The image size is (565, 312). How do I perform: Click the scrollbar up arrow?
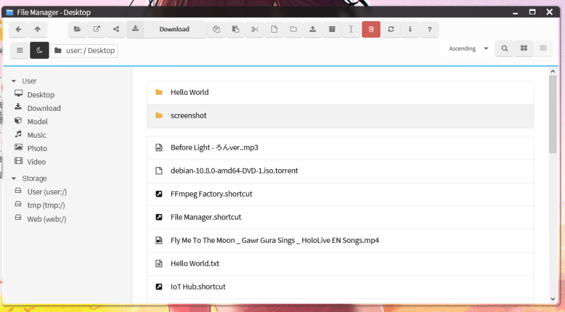pos(553,72)
